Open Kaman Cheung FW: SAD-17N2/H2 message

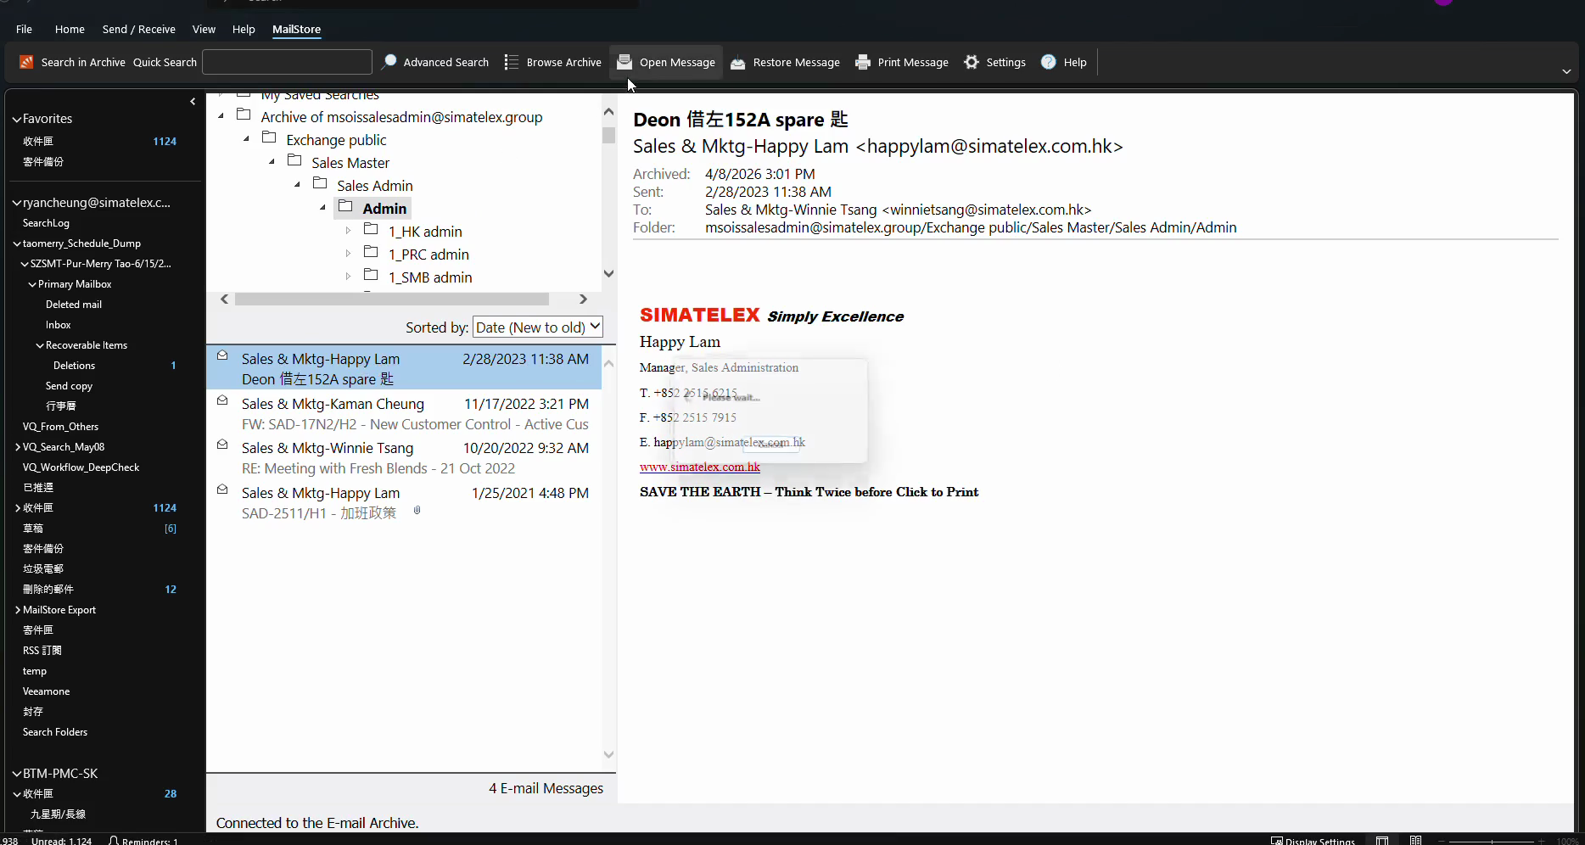404,414
